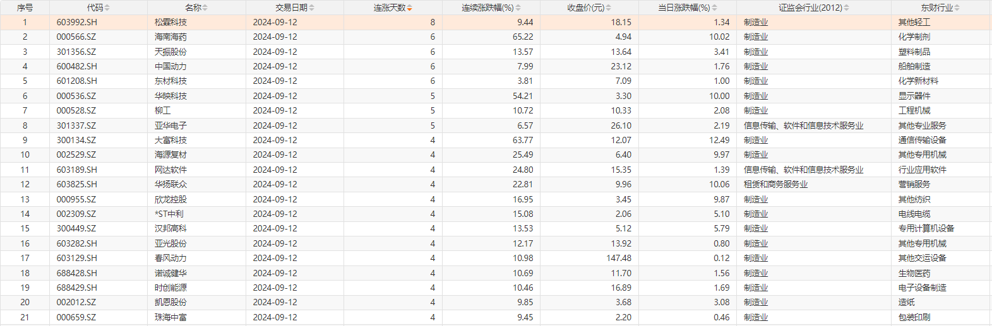This screenshot has width=992, height=326.
Task: Click 制造业 in the 松霖科技 row
Action: point(756,22)
